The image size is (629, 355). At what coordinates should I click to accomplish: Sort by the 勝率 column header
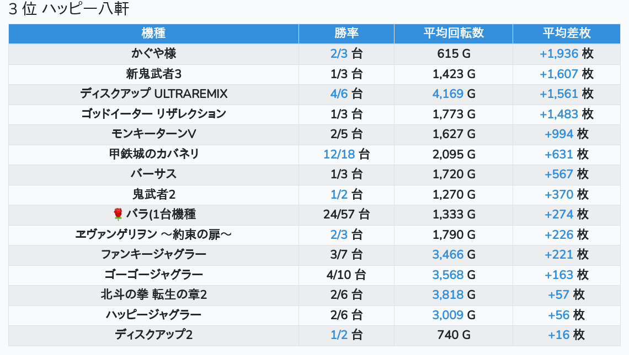(346, 33)
